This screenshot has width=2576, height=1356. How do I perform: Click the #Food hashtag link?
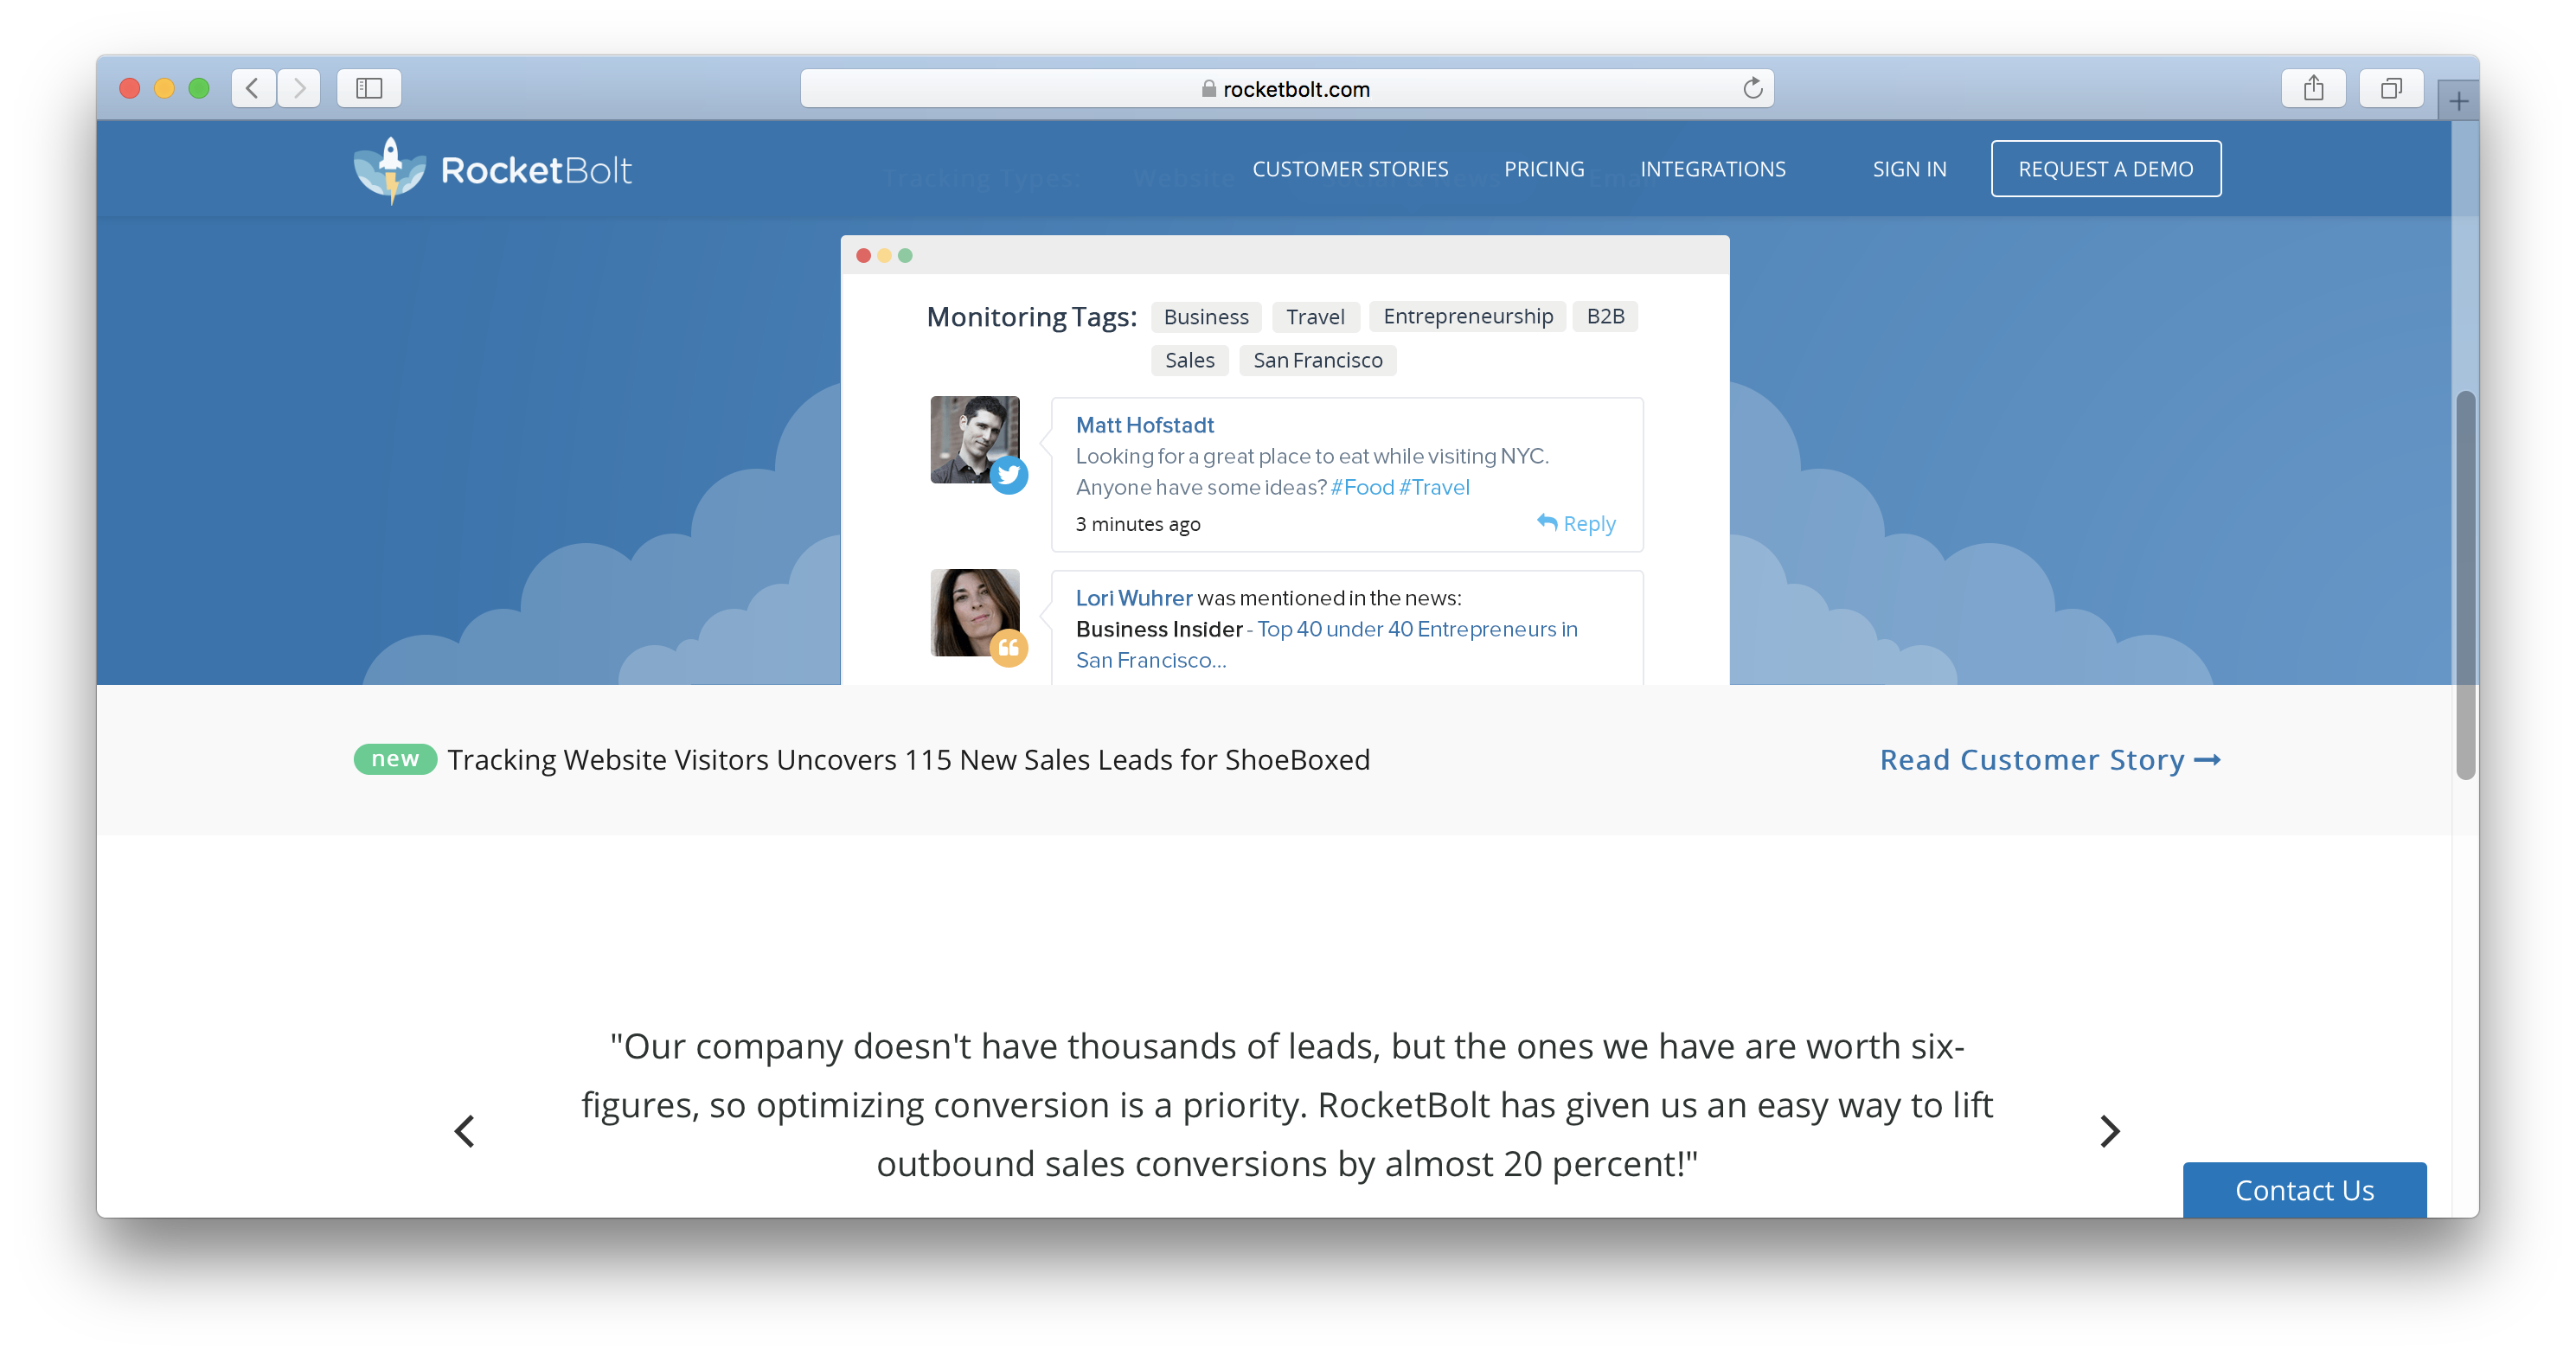click(1362, 487)
